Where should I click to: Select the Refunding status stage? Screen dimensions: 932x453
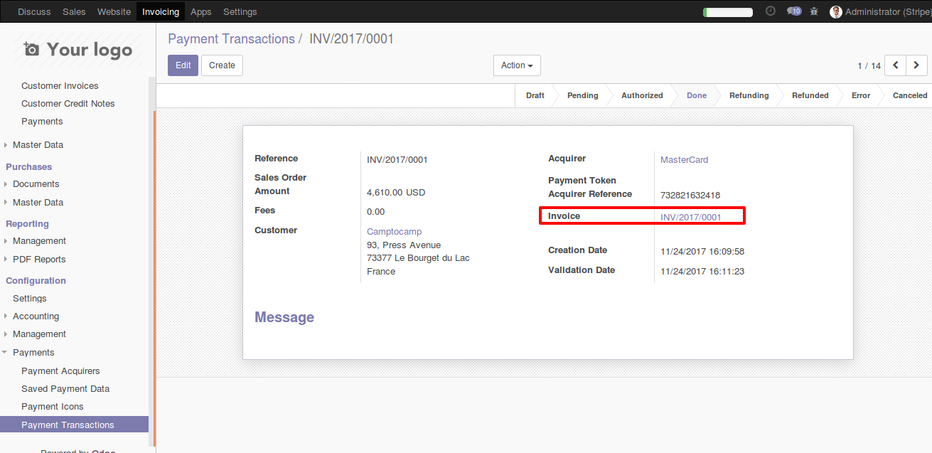coord(749,95)
